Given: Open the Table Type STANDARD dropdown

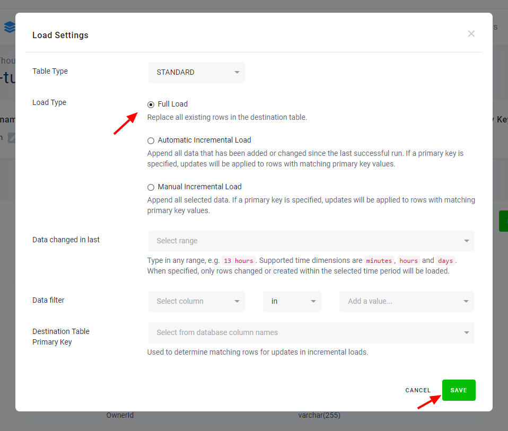Looking at the screenshot, I should pyautogui.click(x=197, y=72).
